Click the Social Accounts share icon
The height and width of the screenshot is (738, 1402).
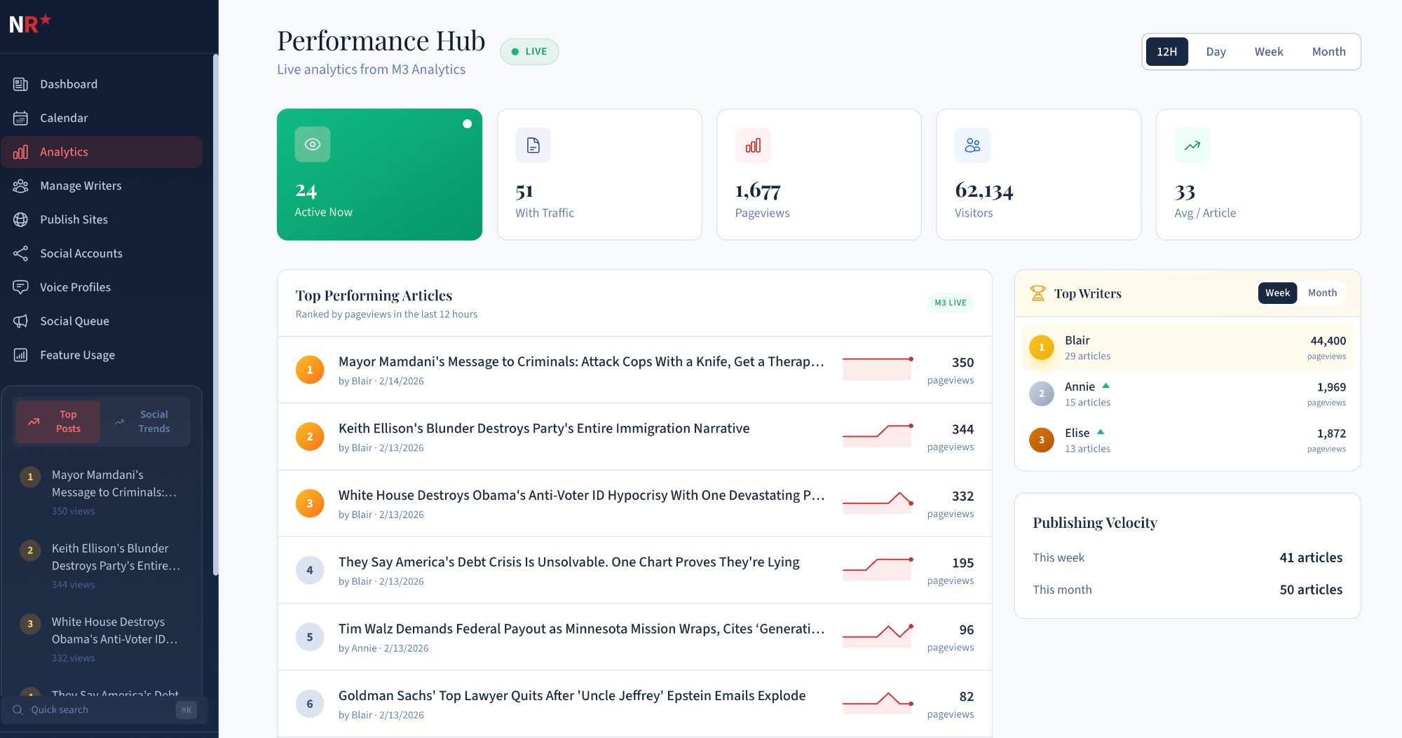[x=20, y=253]
